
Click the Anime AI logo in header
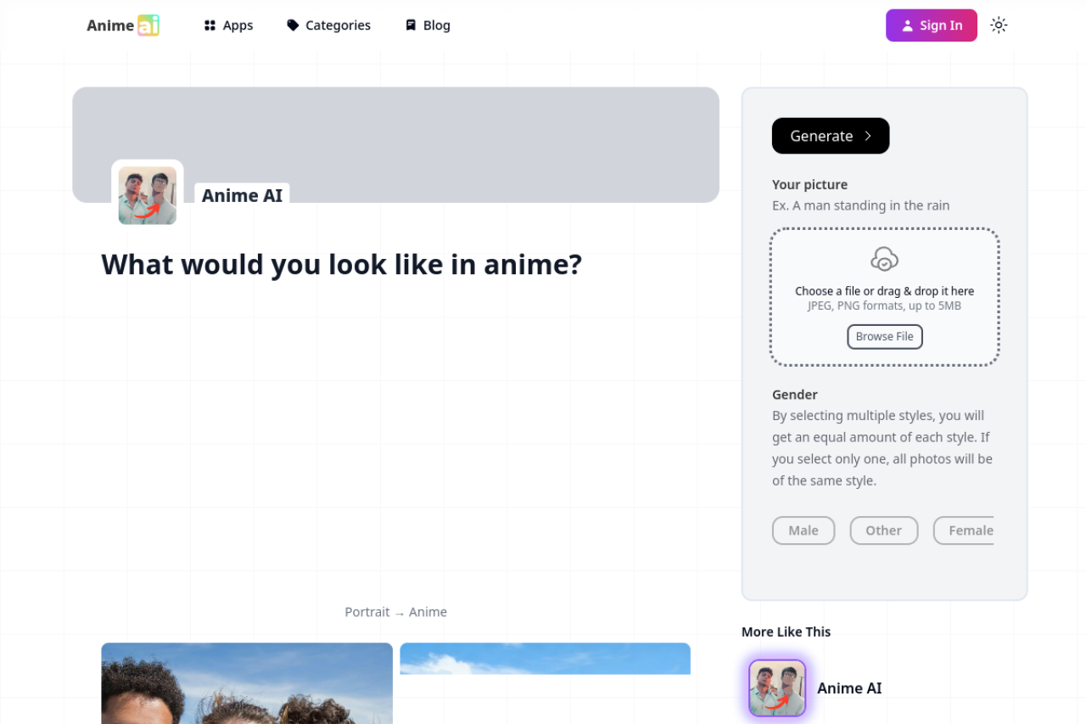[x=123, y=25]
